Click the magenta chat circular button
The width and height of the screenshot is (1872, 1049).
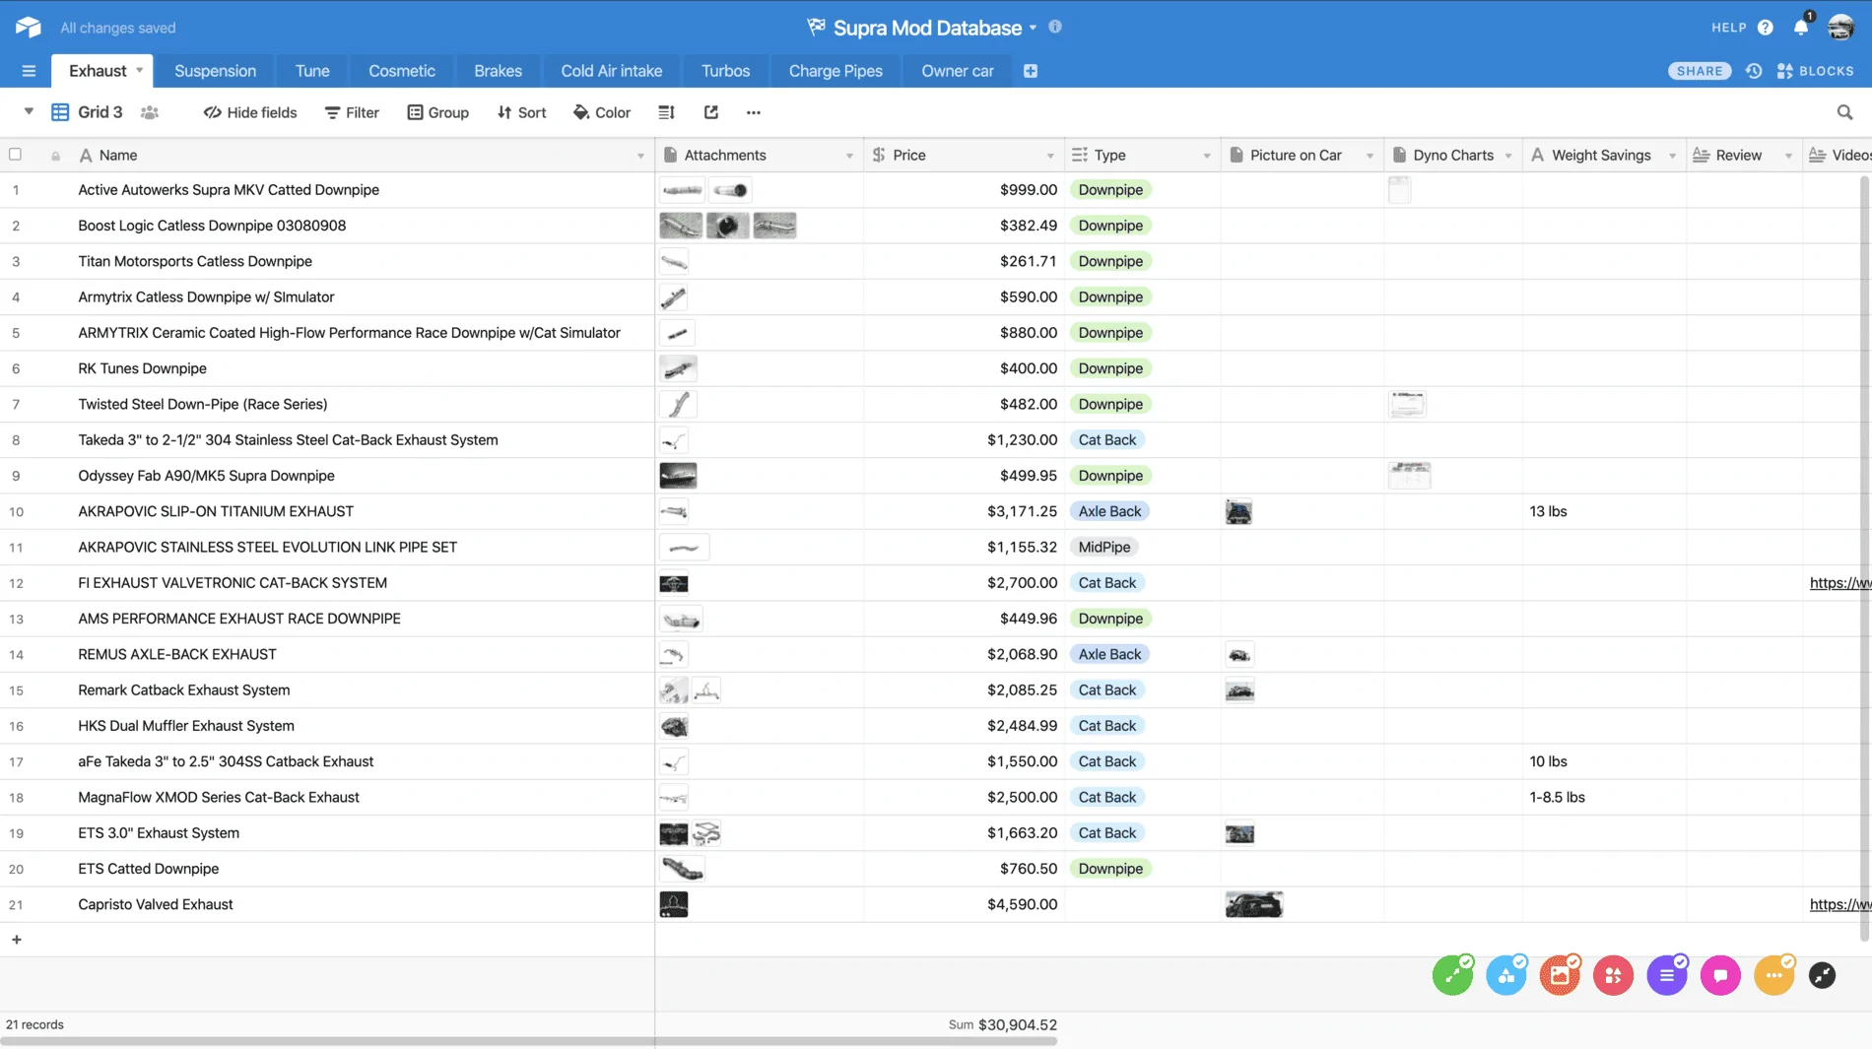pyautogui.click(x=1720, y=975)
